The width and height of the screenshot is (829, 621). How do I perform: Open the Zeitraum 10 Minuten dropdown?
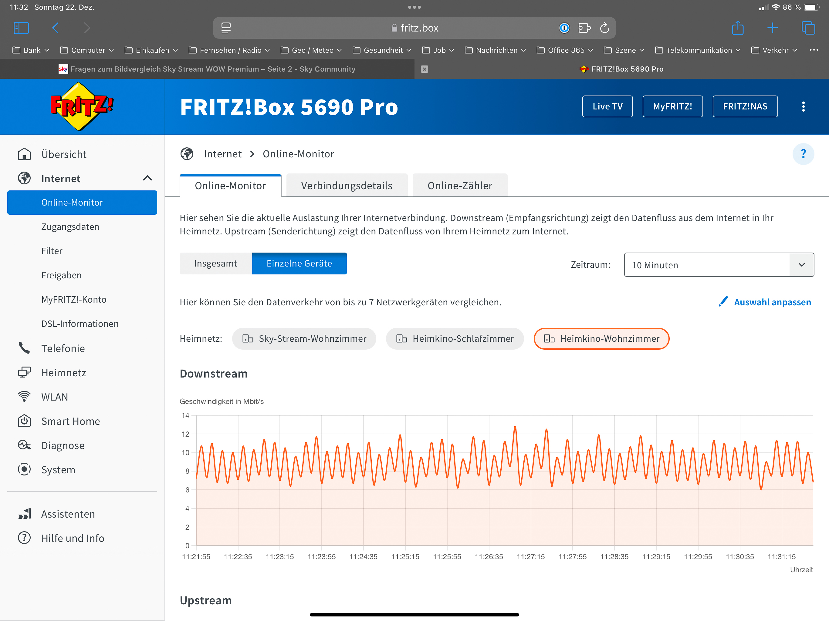719,265
